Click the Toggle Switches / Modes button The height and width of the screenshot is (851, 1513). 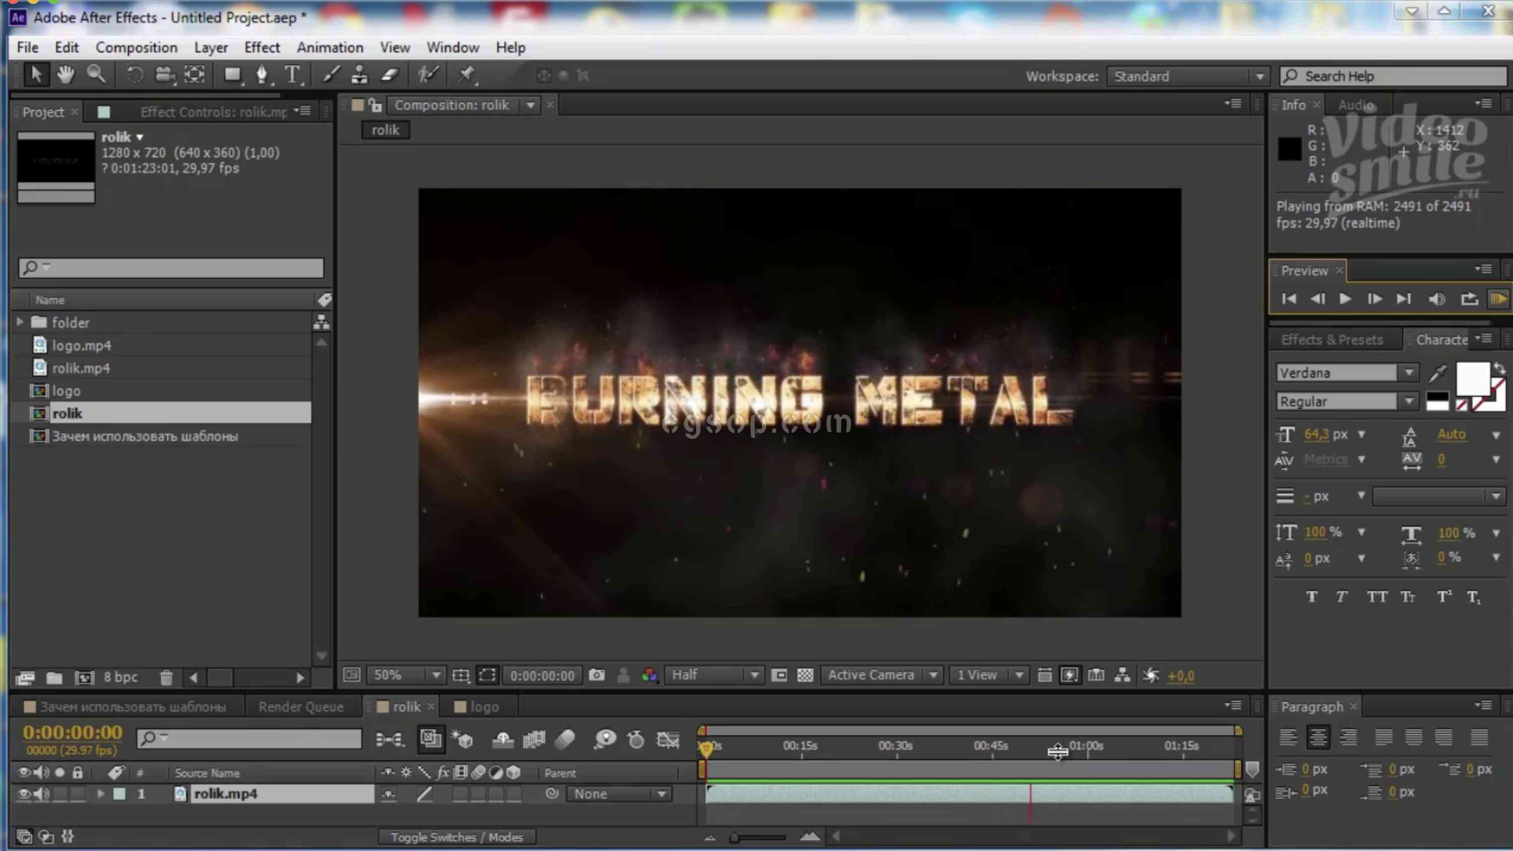pos(457,837)
